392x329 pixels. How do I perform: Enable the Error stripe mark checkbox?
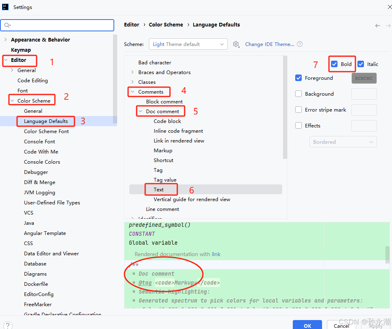pyautogui.click(x=298, y=110)
